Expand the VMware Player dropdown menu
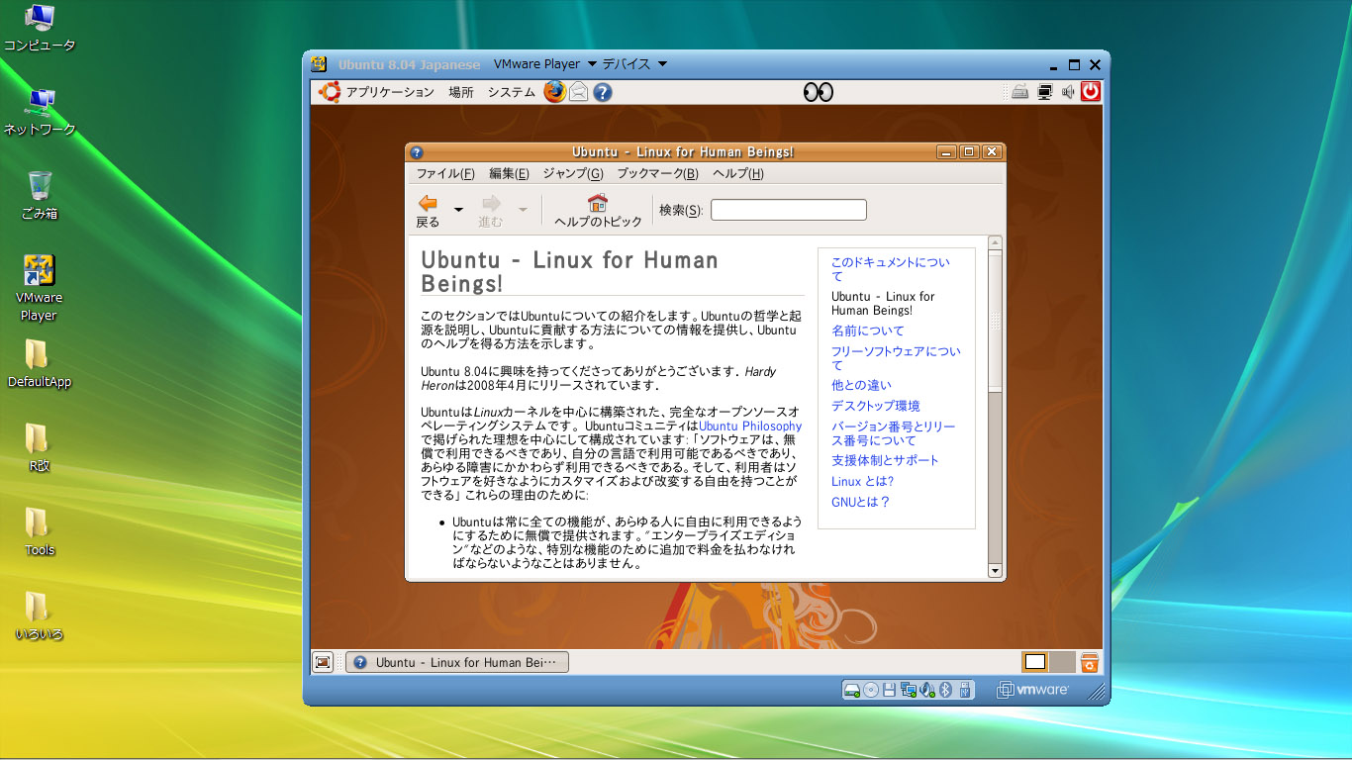 (x=545, y=64)
